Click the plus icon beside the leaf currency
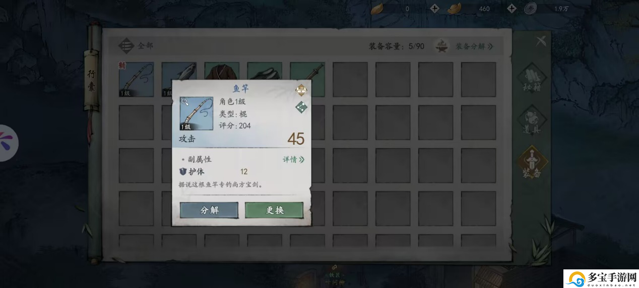Screen dimensions: 639x288 (435, 8)
